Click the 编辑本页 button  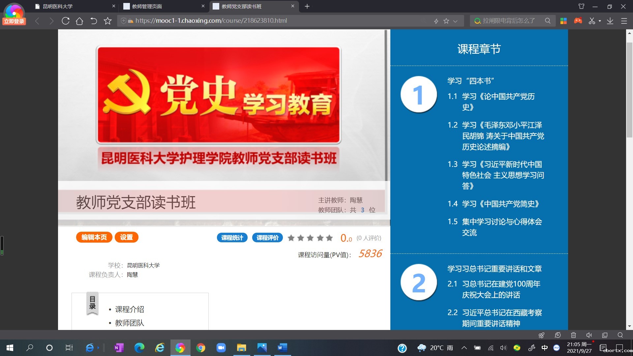tap(94, 237)
